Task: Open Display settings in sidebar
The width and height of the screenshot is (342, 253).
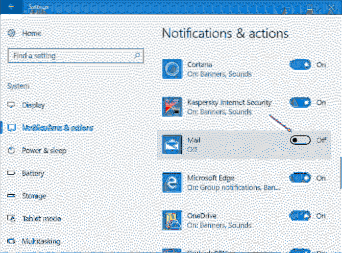Action: pyautogui.click(x=33, y=105)
